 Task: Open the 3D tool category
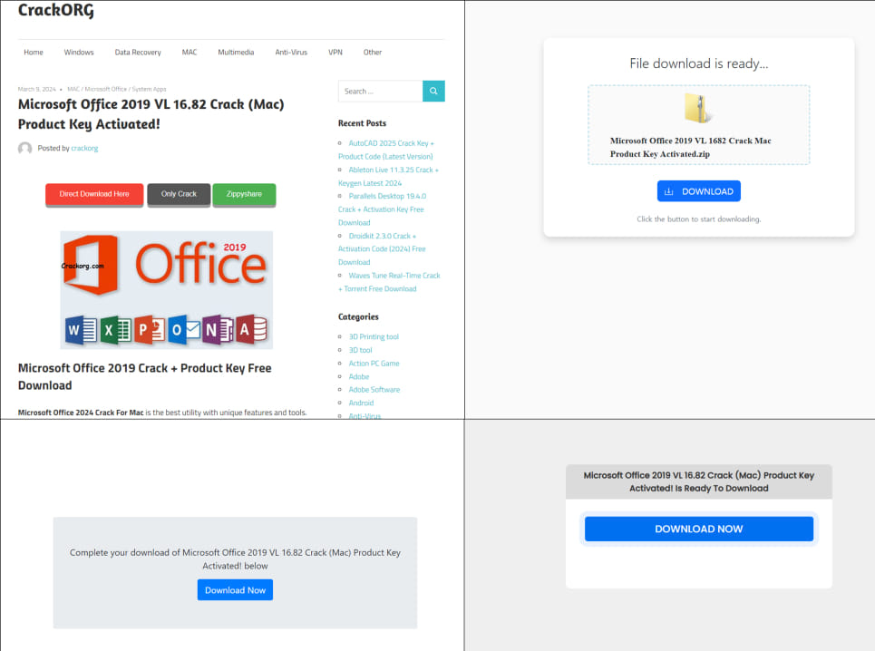pyautogui.click(x=361, y=350)
